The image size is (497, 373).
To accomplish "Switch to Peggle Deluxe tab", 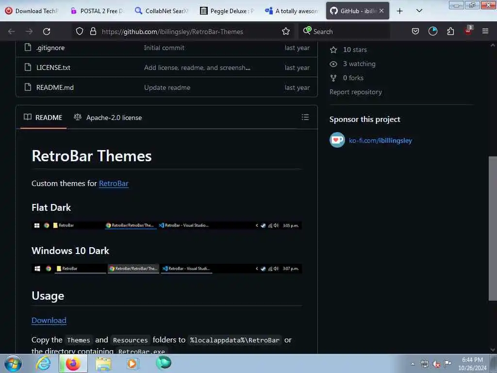I will click(x=227, y=11).
